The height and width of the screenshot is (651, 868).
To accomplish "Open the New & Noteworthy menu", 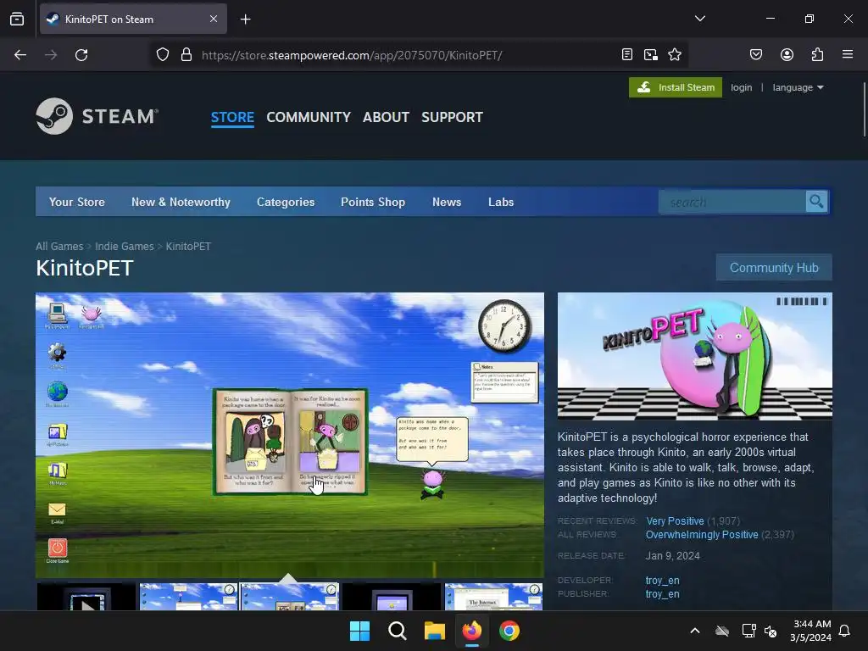I will [x=181, y=202].
